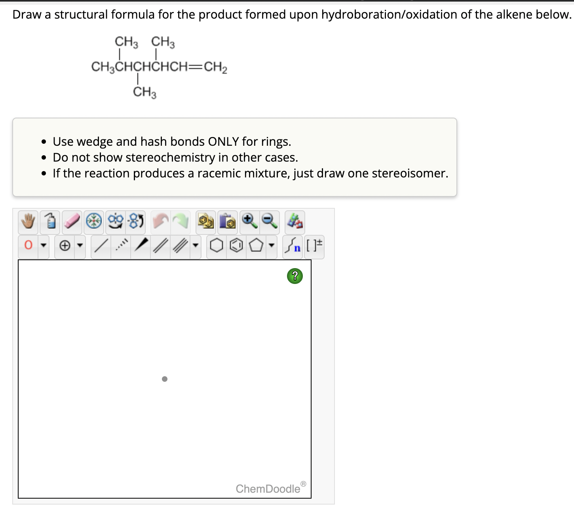Click the gray starting atom dot on canvas
The width and height of the screenshot is (574, 520).
point(165,379)
